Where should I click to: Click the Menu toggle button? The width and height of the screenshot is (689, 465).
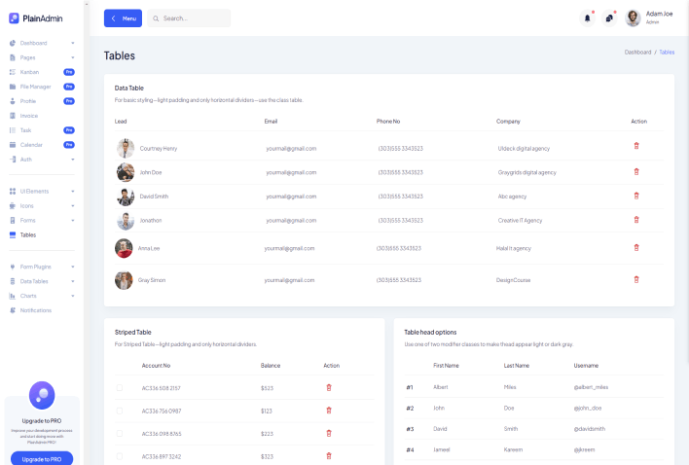(x=123, y=18)
